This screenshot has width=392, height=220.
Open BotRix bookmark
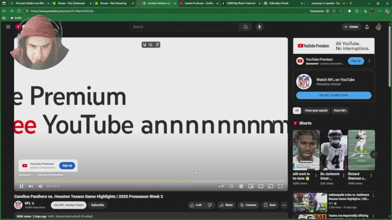(x=16, y=18)
